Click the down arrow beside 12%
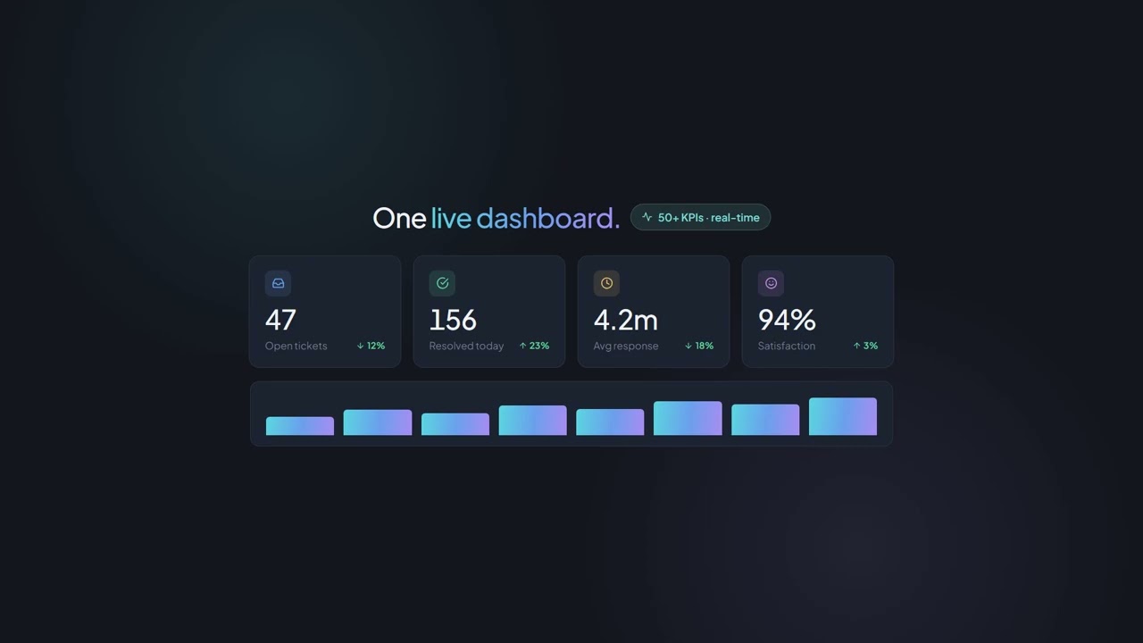 pyautogui.click(x=360, y=346)
